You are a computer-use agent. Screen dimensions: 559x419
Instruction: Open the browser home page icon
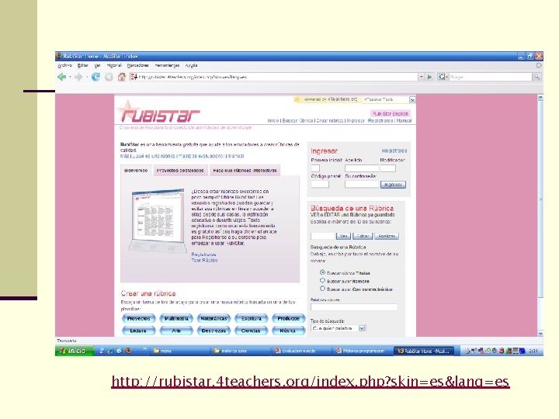122,77
